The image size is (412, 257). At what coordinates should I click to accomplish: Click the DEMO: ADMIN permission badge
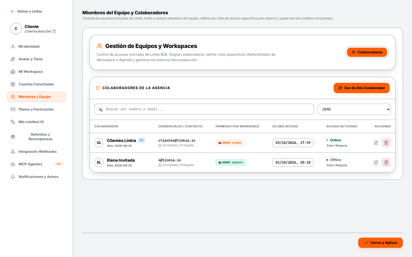229,143
